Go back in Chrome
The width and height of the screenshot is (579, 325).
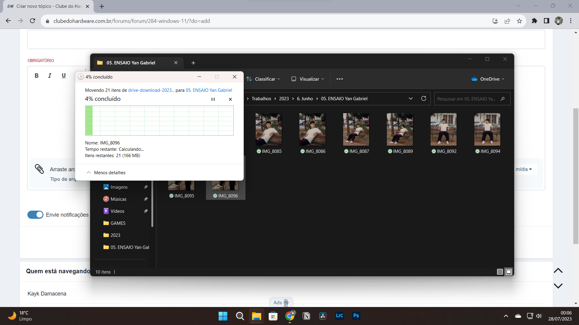click(x=8, y=21)
